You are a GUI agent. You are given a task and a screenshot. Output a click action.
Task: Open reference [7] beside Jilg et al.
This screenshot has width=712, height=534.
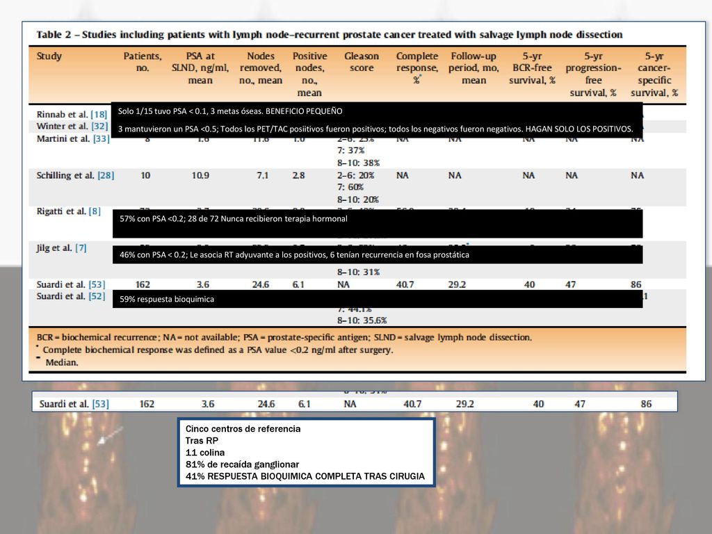click(81, 248)
